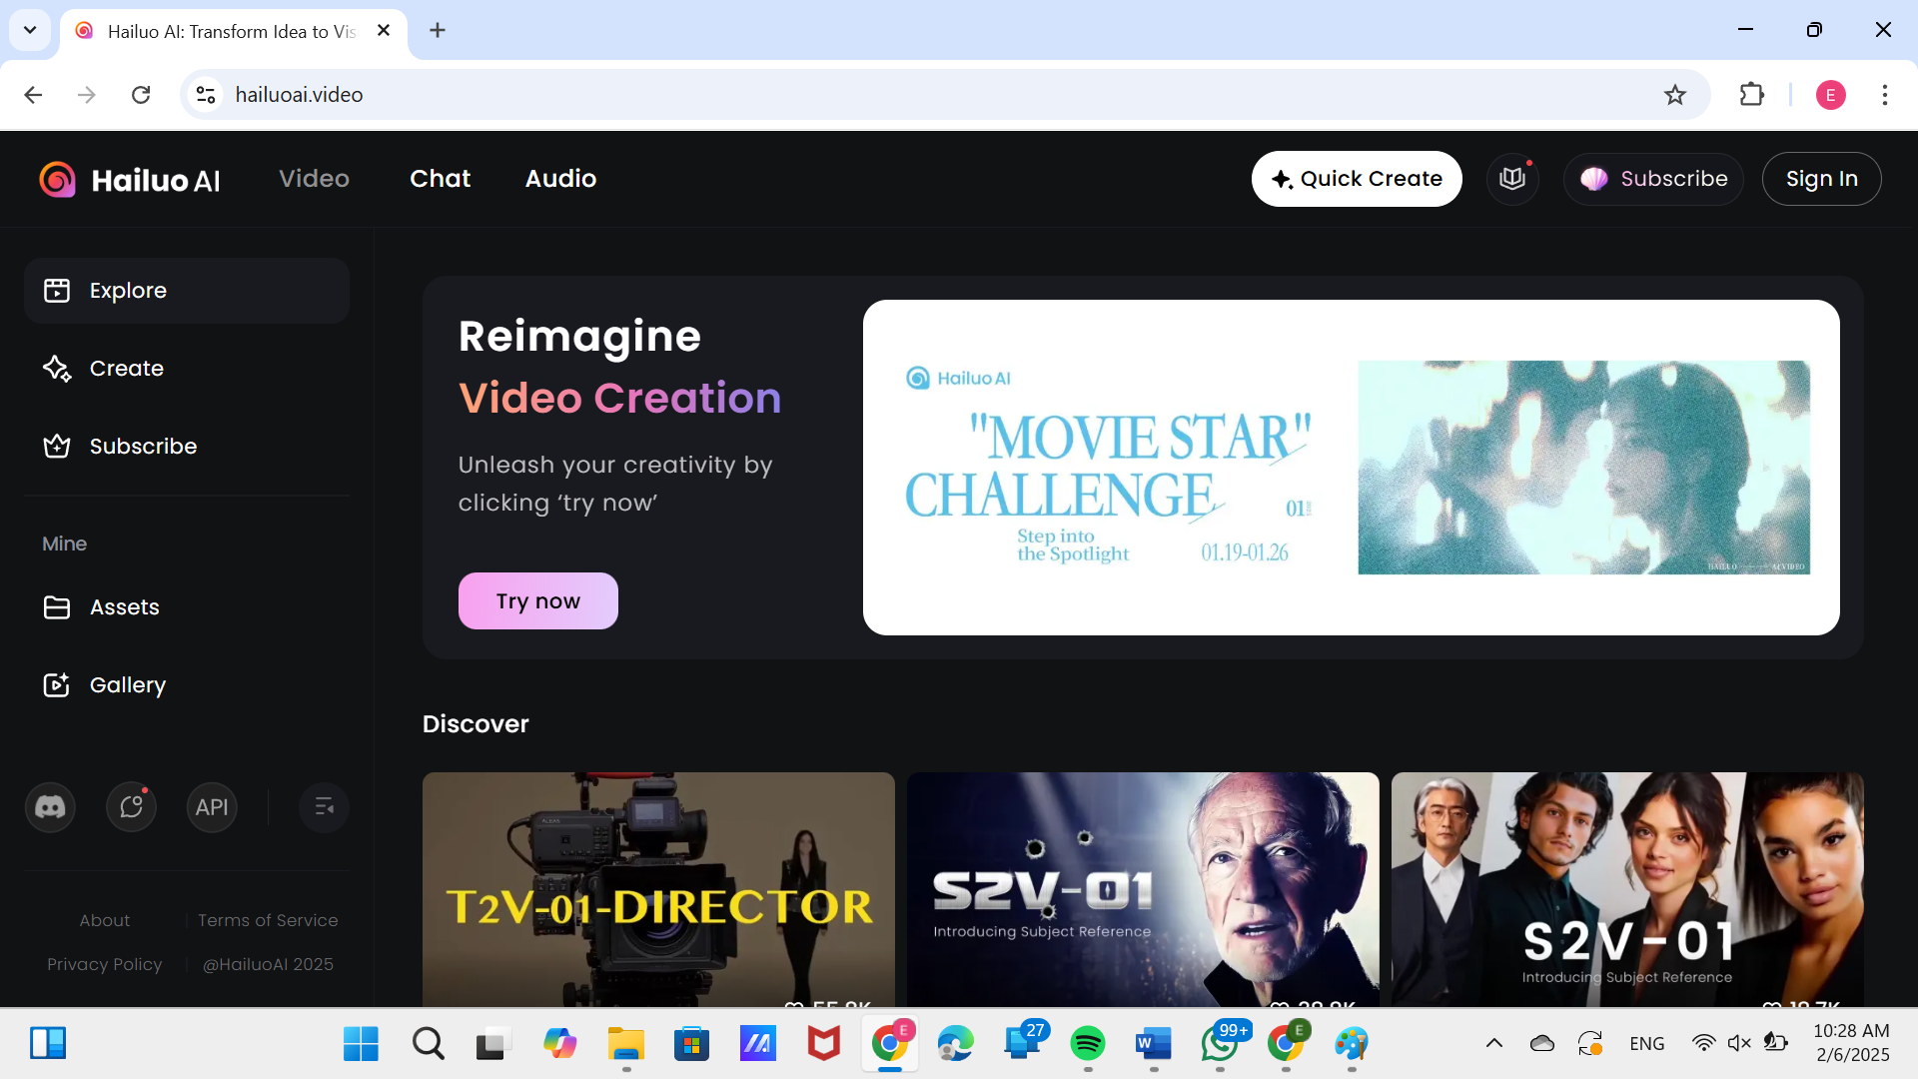1918x1079 pixels.
Task: Open the API circle button
Action: [x=212, y=807]
